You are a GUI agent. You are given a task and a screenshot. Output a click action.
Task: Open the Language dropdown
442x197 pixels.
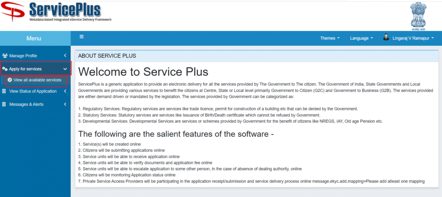pyautogui.click(x=361, y=38)
